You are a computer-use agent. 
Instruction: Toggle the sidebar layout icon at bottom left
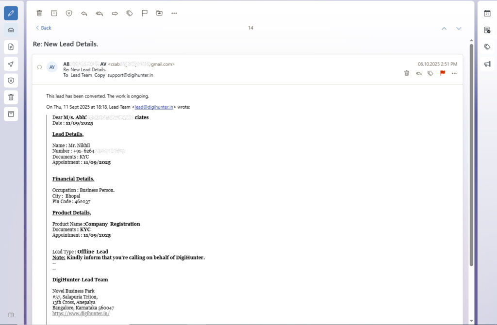(x=11, y=315)
